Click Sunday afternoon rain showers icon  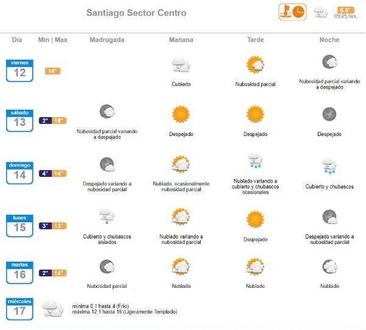[255, 160]
